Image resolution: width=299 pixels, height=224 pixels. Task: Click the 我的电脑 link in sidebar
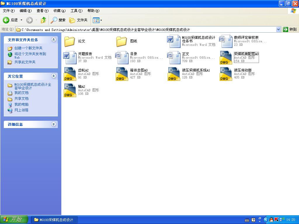[21, 104]
